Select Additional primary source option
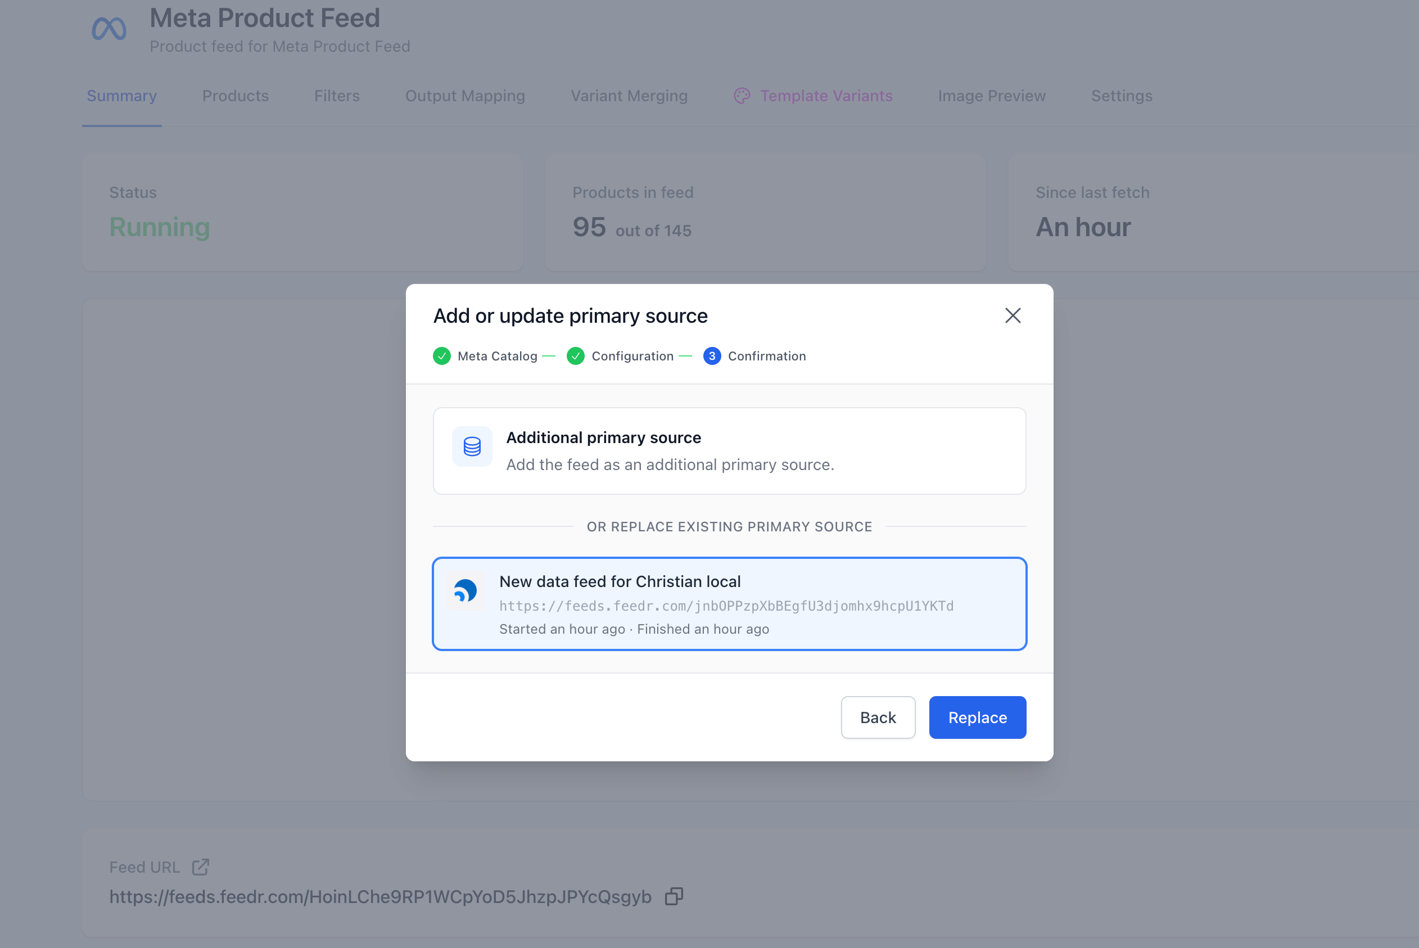 tap(729, 451)
